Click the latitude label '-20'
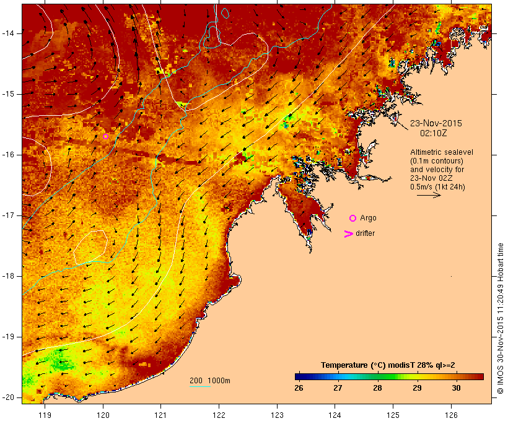Image resolution: width=508 pixels, height=421 pixels. [x=8, y=397]
